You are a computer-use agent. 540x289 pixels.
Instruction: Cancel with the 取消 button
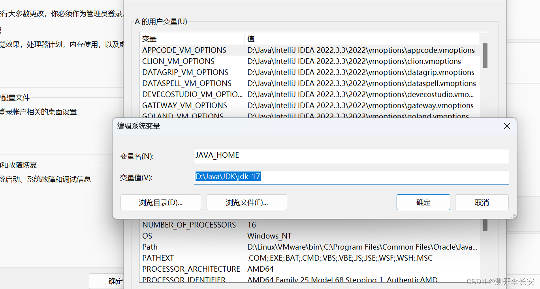[482, 202]
